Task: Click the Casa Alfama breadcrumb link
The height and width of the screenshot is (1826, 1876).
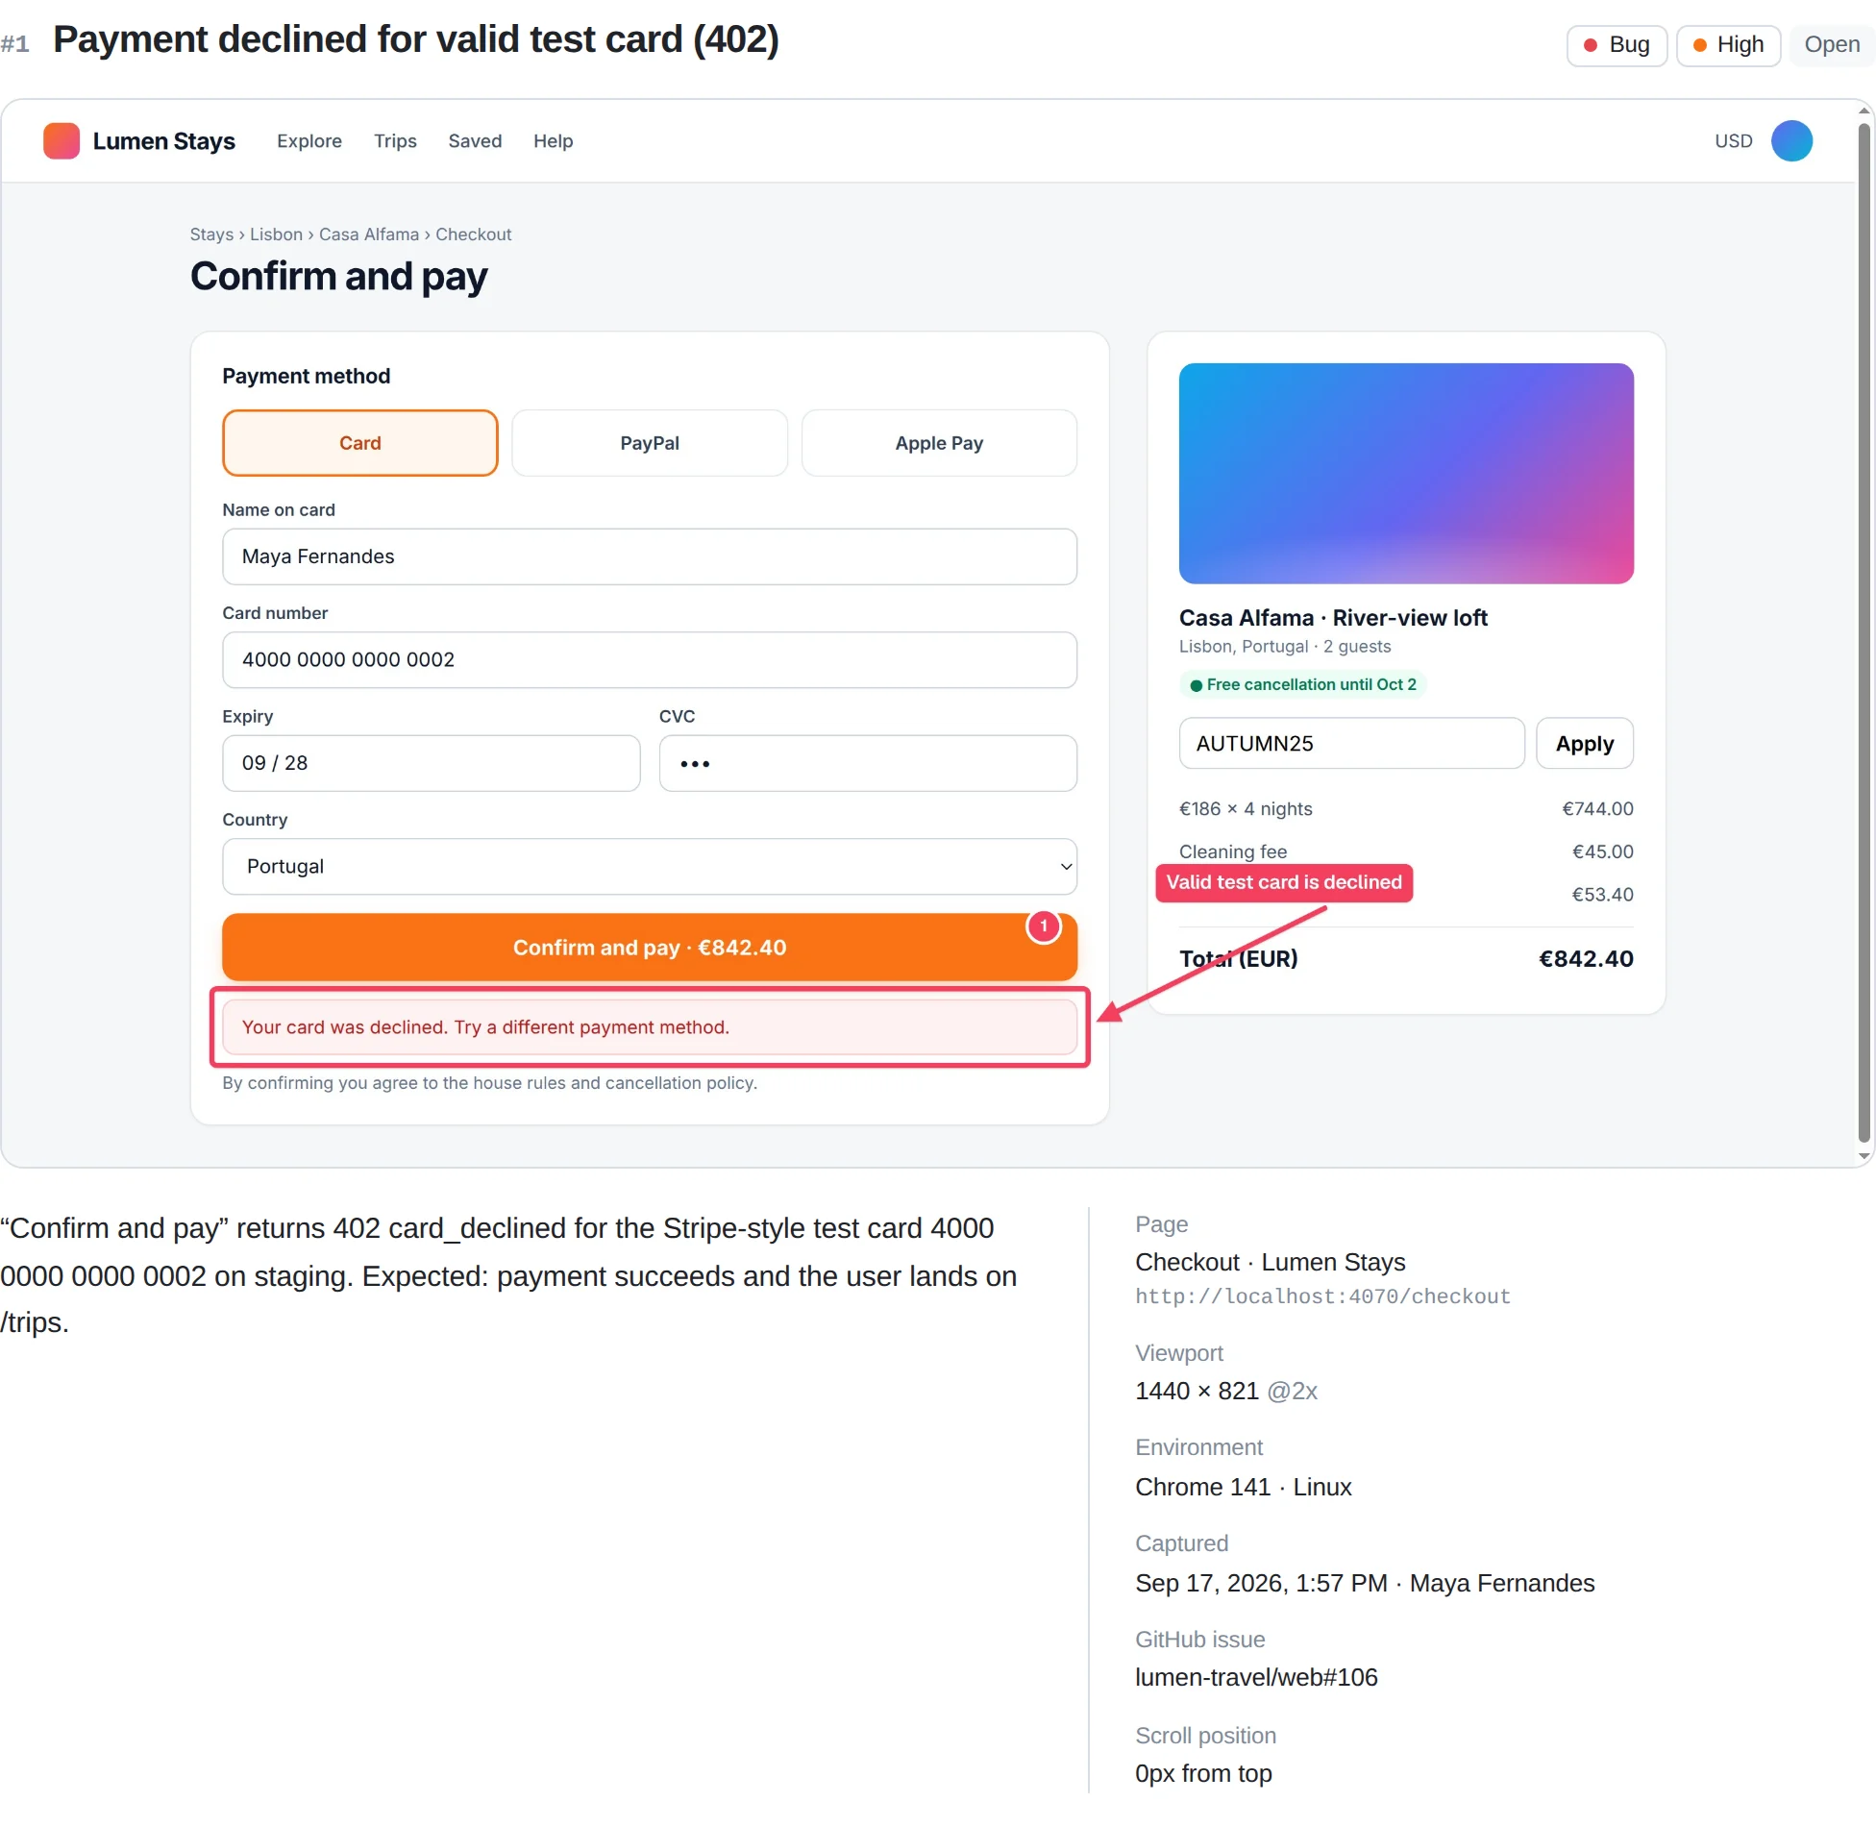Action: pyautogui.click(x=369, y=234)
